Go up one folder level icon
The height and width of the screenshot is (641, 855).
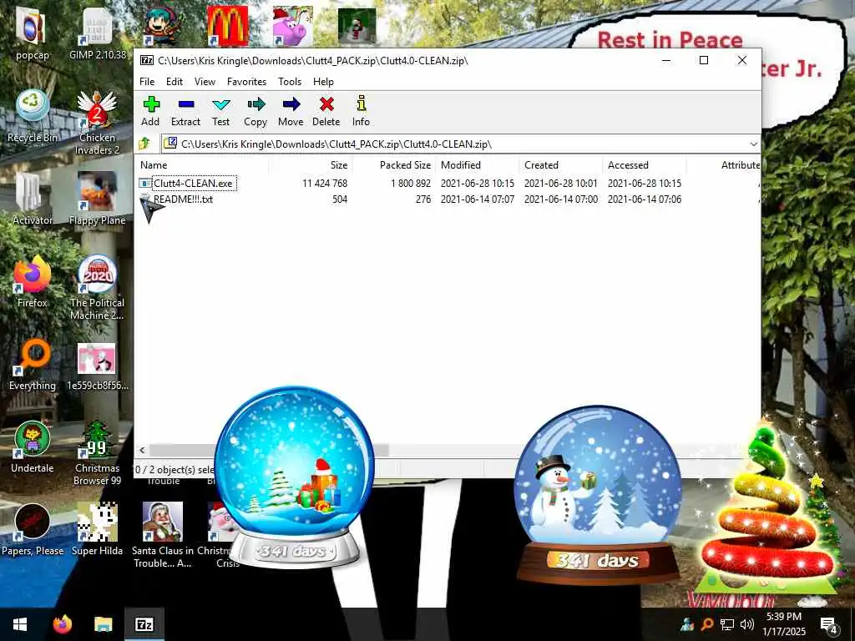pos(145,144)
